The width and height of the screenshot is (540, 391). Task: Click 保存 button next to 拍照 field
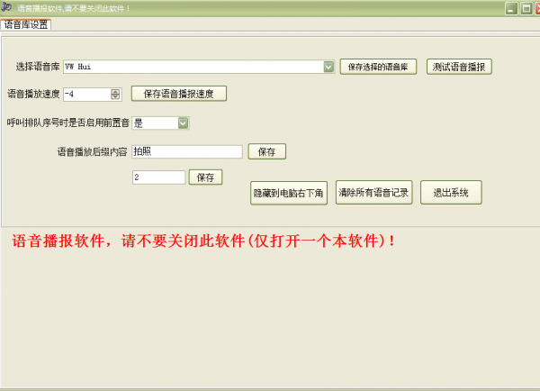click(267, 151)
